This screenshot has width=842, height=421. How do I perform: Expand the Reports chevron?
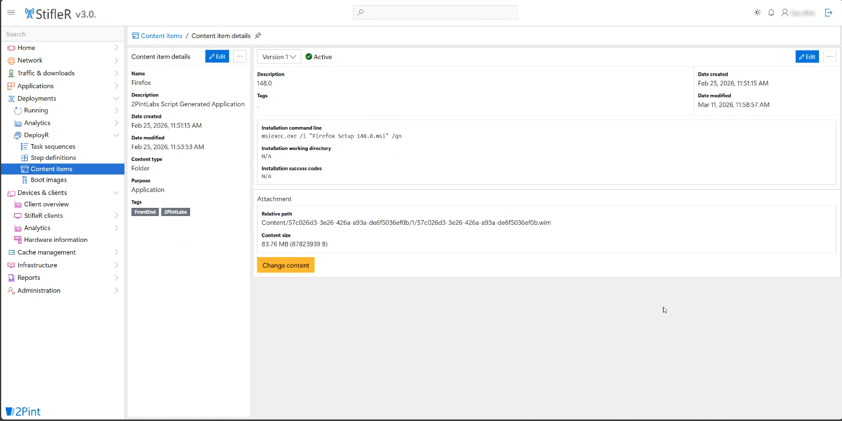tap(116, 278)
